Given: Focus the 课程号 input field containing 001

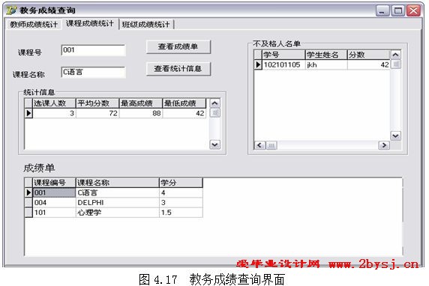Looking at the screenshot, I should [x=93, y=50].
